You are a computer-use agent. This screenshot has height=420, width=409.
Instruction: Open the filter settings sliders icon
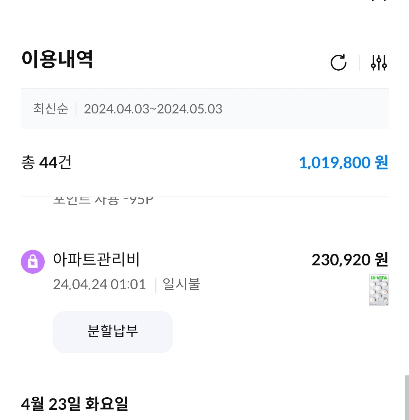coord(378,62)
